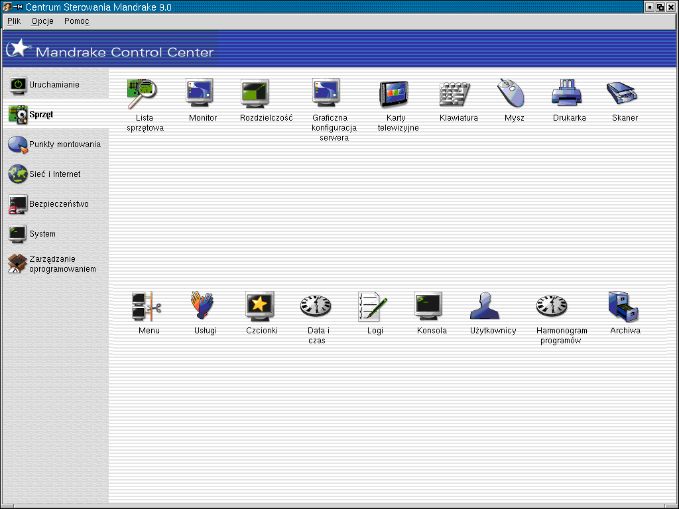Image resolution: width=679 pixels, height=509 pixels.
Task: Click the 'Skaner' label text
Action: pos(625,118)
